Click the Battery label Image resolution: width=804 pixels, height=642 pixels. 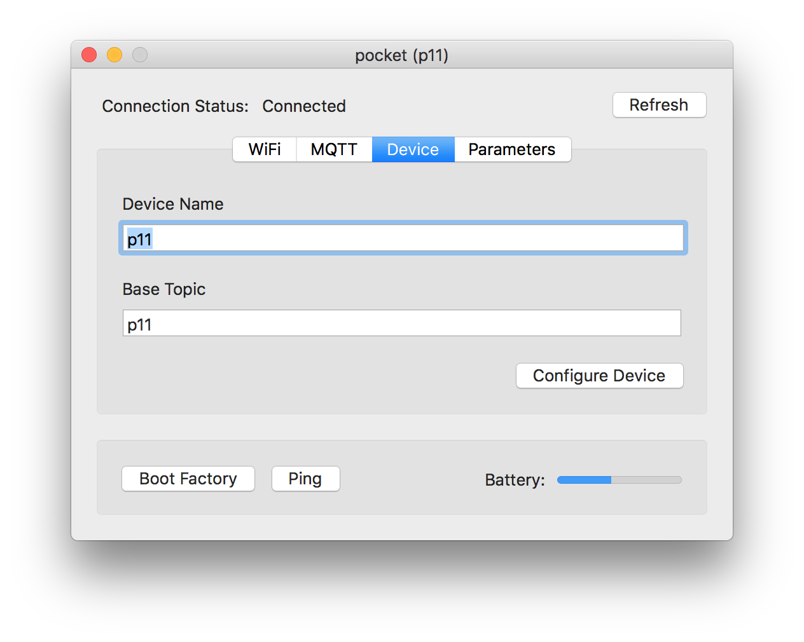coord(515,480)
